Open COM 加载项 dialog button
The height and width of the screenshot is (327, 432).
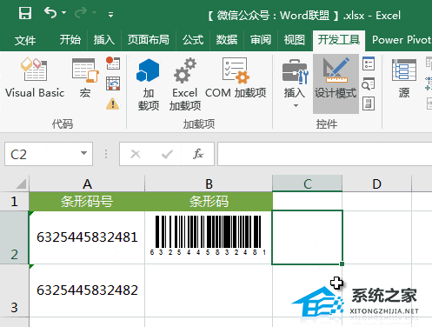click(x=236, y=78)
